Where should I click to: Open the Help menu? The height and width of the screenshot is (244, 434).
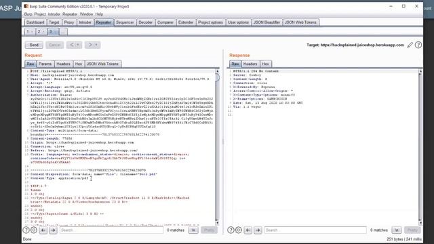(99, 14)
